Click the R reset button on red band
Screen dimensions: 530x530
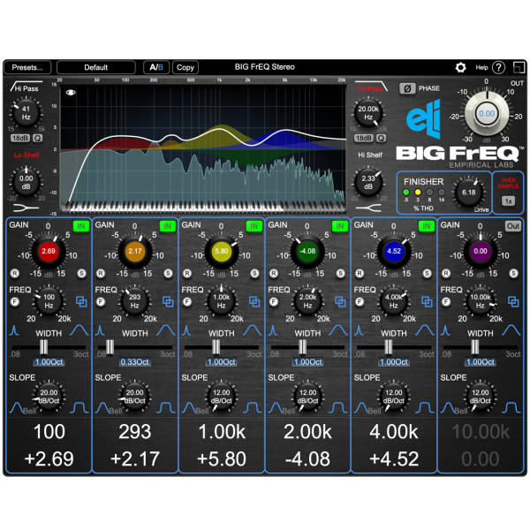pyautogui.click(x=14, y=273)
